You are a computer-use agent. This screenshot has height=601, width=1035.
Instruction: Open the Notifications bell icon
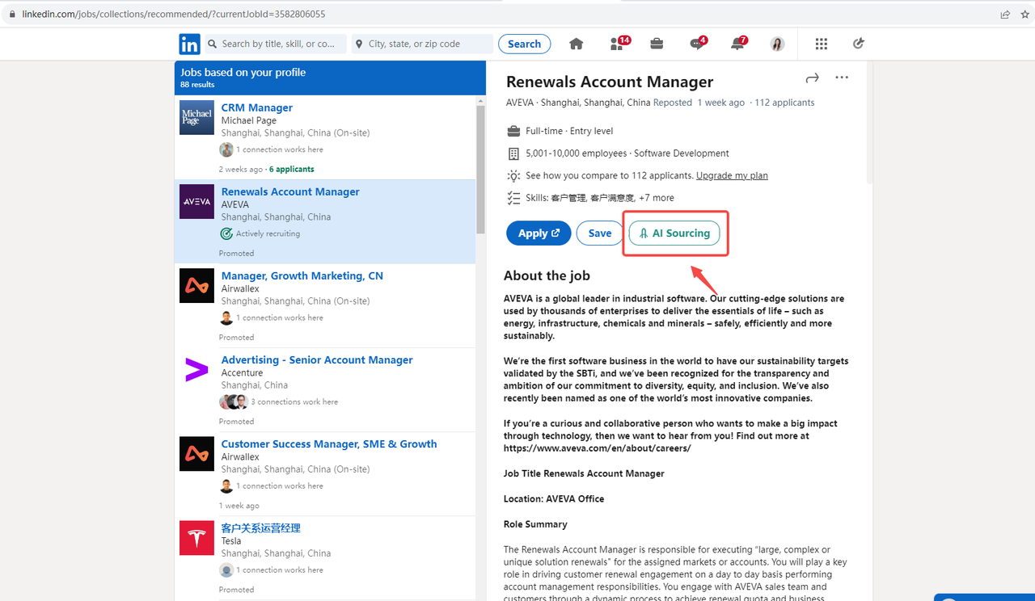(737, 44)
